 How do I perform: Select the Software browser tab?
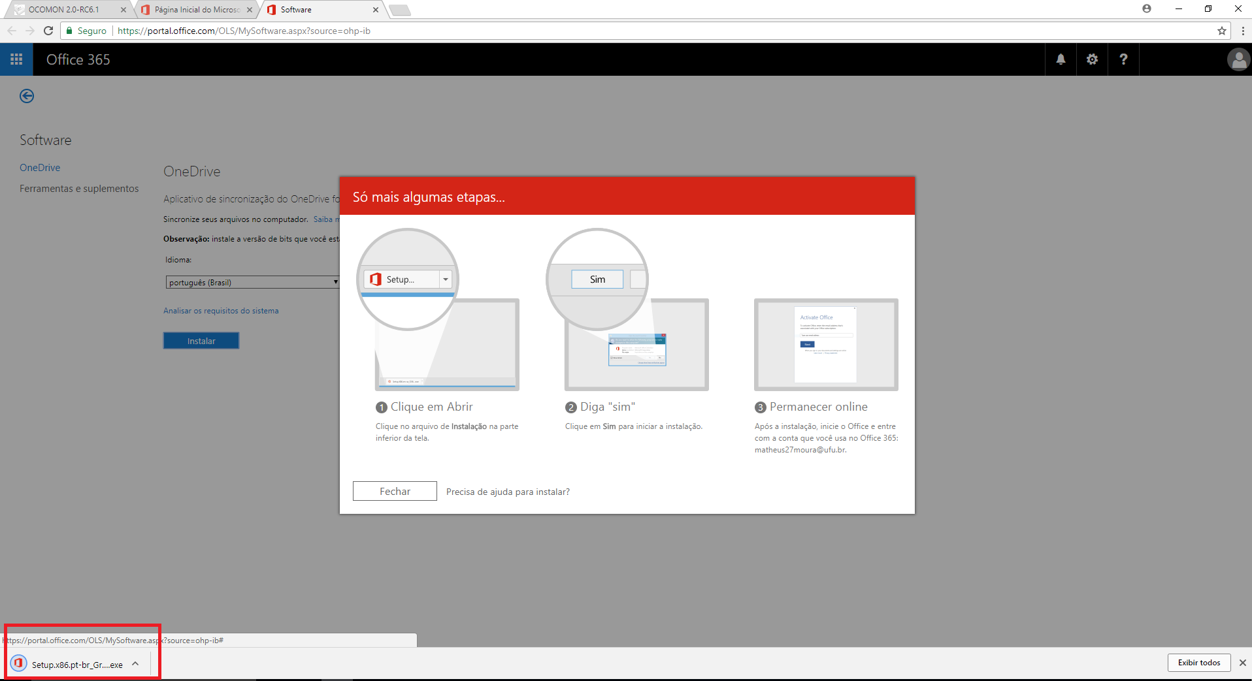[x=320, y=10]
